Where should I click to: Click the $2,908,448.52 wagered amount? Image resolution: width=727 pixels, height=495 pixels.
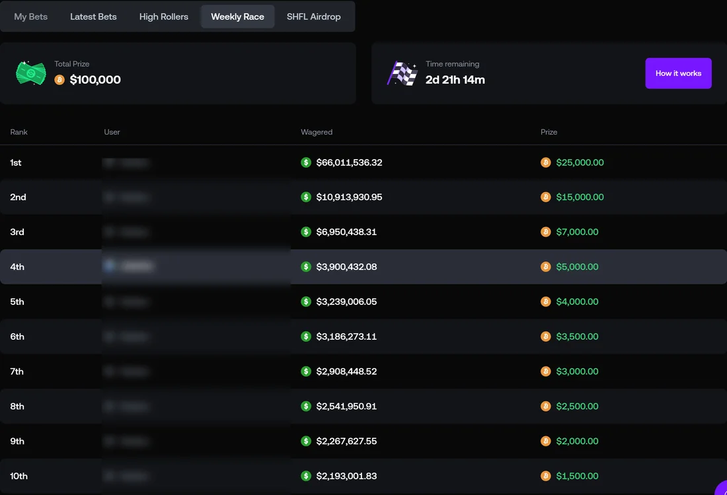[x=346, y=372]
